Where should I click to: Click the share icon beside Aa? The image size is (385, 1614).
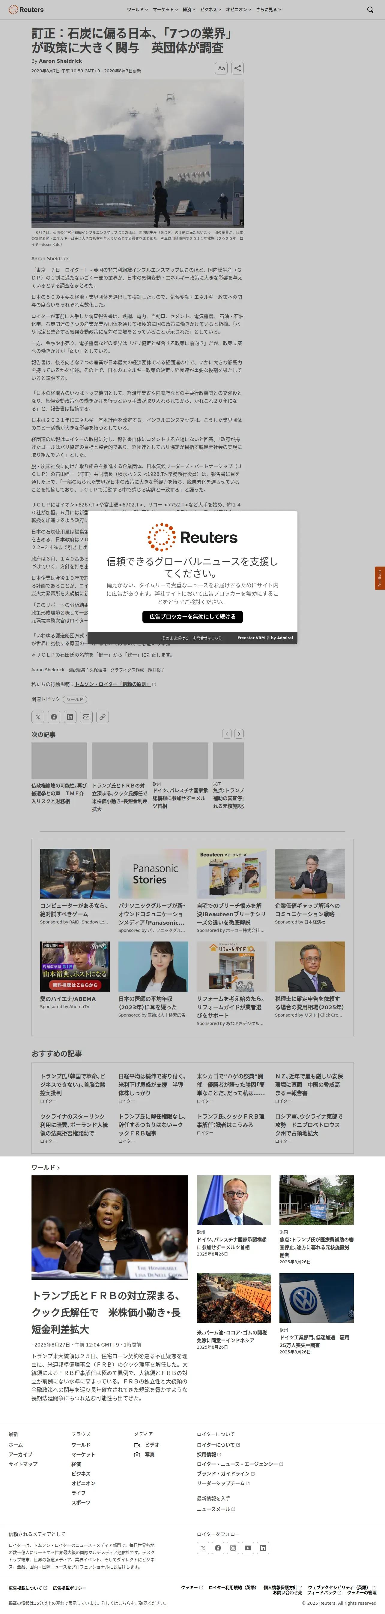tap(237, 68)
